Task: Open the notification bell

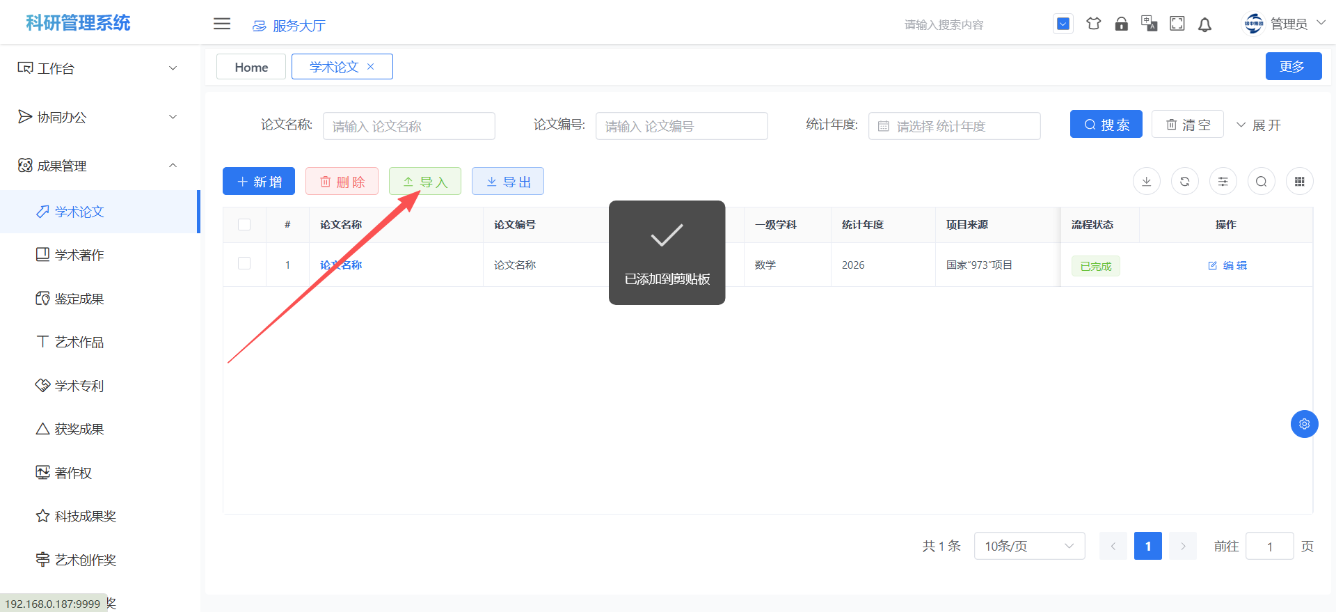Action: tap(1204, 24)
